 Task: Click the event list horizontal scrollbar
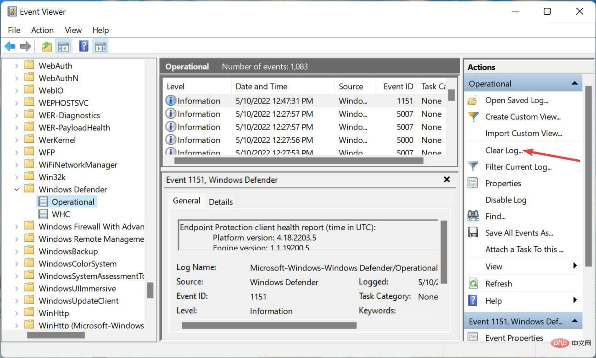[299, 161]
